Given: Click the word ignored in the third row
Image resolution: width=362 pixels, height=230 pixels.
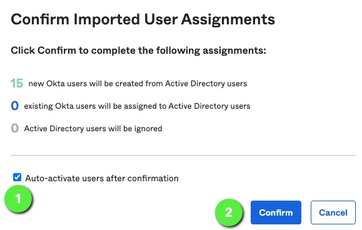Looking at the screenshot, I should pyautogui.click(x=148, y=129).
